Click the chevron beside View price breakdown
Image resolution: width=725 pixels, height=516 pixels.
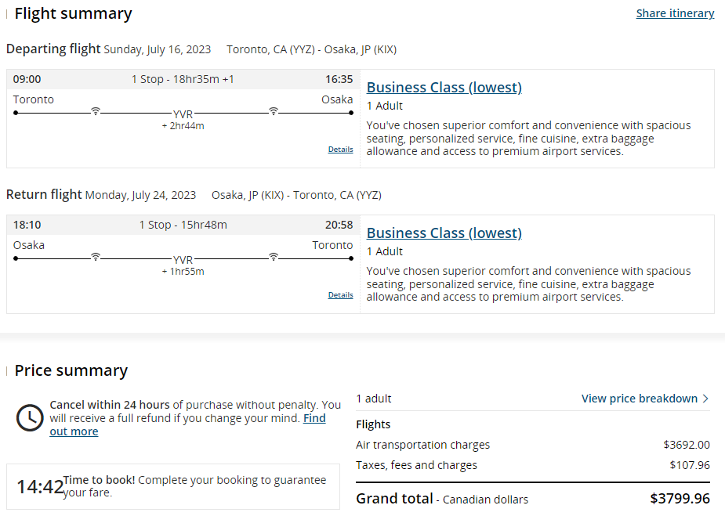(705, 399)
